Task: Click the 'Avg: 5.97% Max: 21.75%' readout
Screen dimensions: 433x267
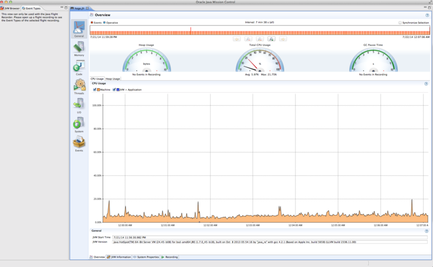Action: pyautogui.click(x=261, y=75)
